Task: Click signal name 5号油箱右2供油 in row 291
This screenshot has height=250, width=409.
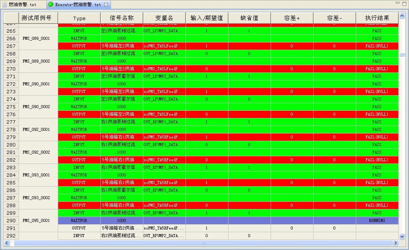Action: (x=122, y=228)
